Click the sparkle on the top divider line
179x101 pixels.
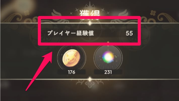pyautogui.click(x=90, y=23)
